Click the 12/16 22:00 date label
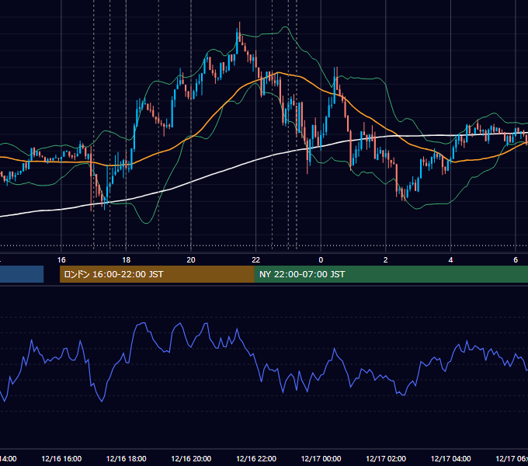 click(256, 458)
